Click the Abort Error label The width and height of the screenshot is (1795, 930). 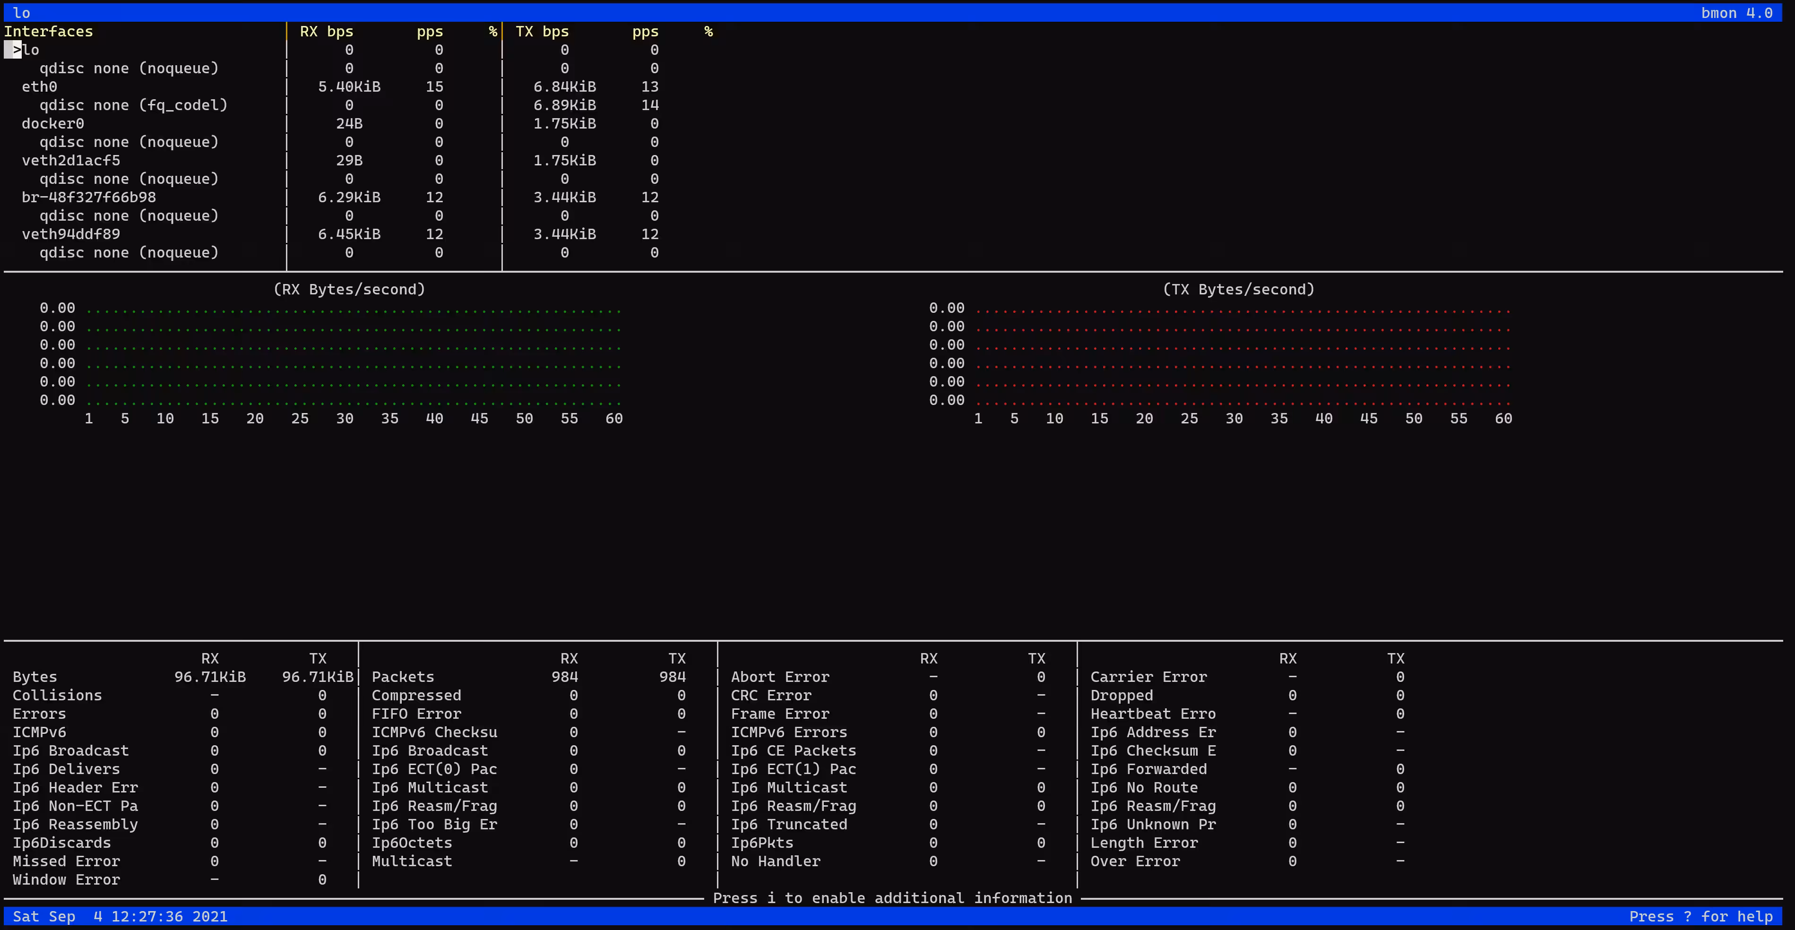780,677
